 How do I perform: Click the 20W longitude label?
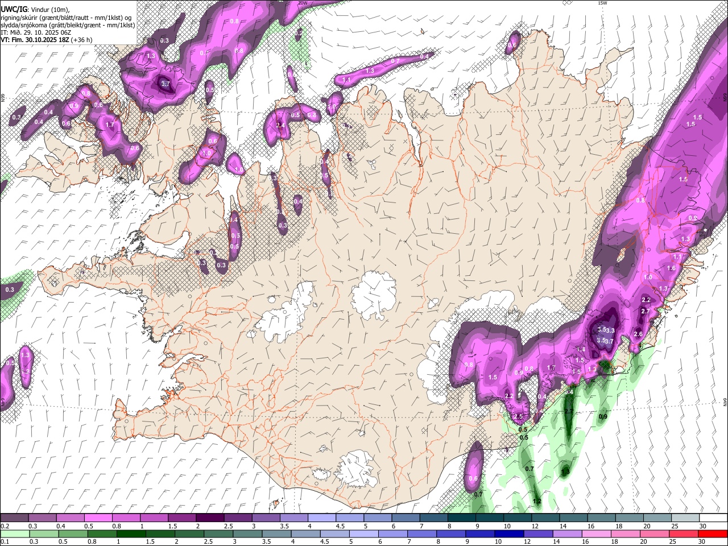pos(303,3)
